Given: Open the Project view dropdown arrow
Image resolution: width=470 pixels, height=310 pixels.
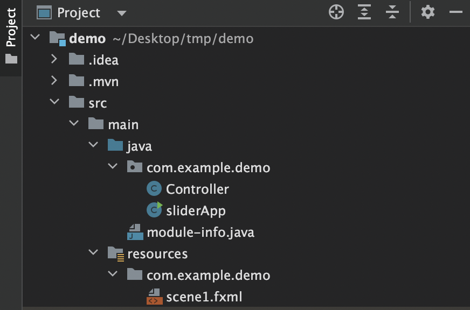Looking at the screenshot, I should point(121,13).
